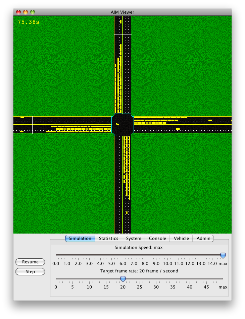
Task: Select the lone vehicle at bottom of south road
Action: pos(127,212)
